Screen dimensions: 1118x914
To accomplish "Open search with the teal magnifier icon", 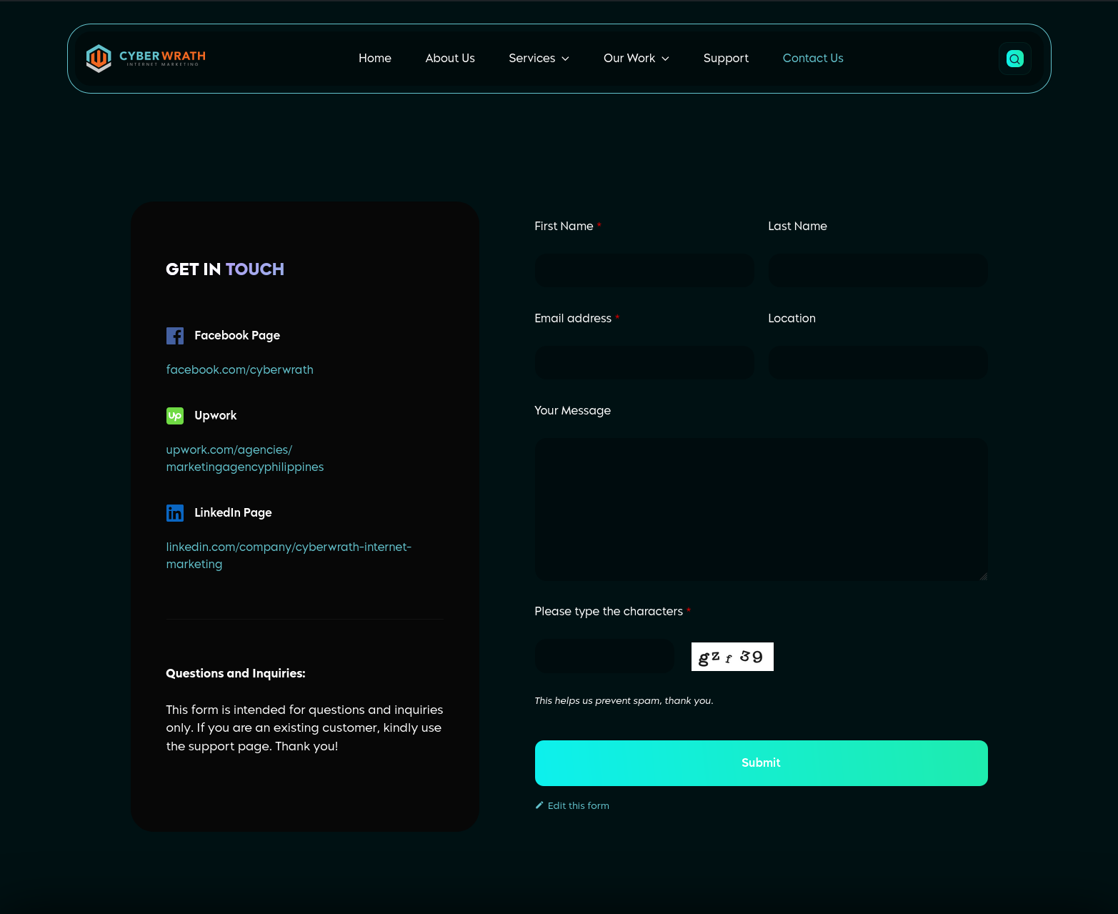I will tap(1014, 59).
